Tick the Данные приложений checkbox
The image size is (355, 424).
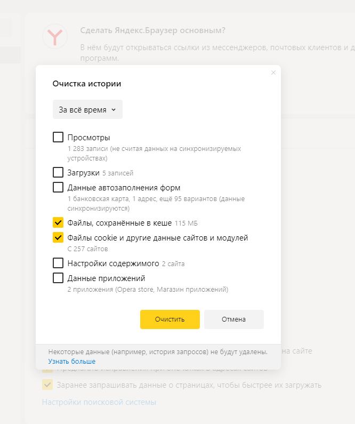58,278
